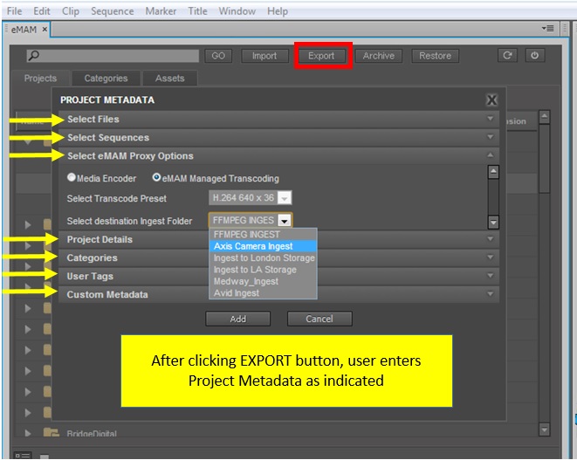Image resolution: width=577 pixels, height=460 pixels.
Task: Expand the Custom Metadata section
Action: [x=278, y=294]
